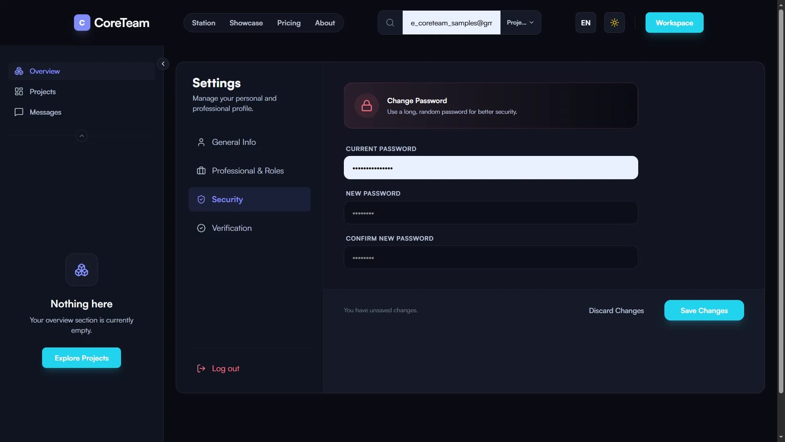Open Messages in the sidebar

82,112
